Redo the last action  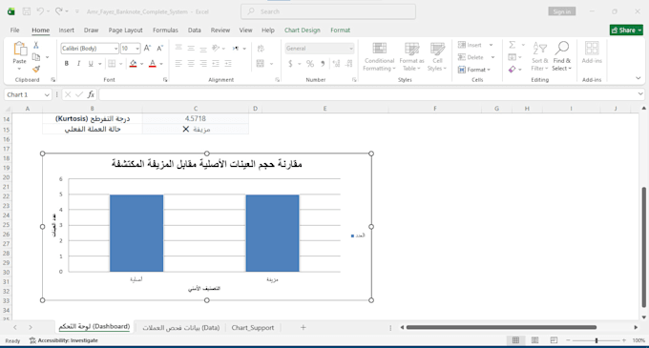(59, 11)
